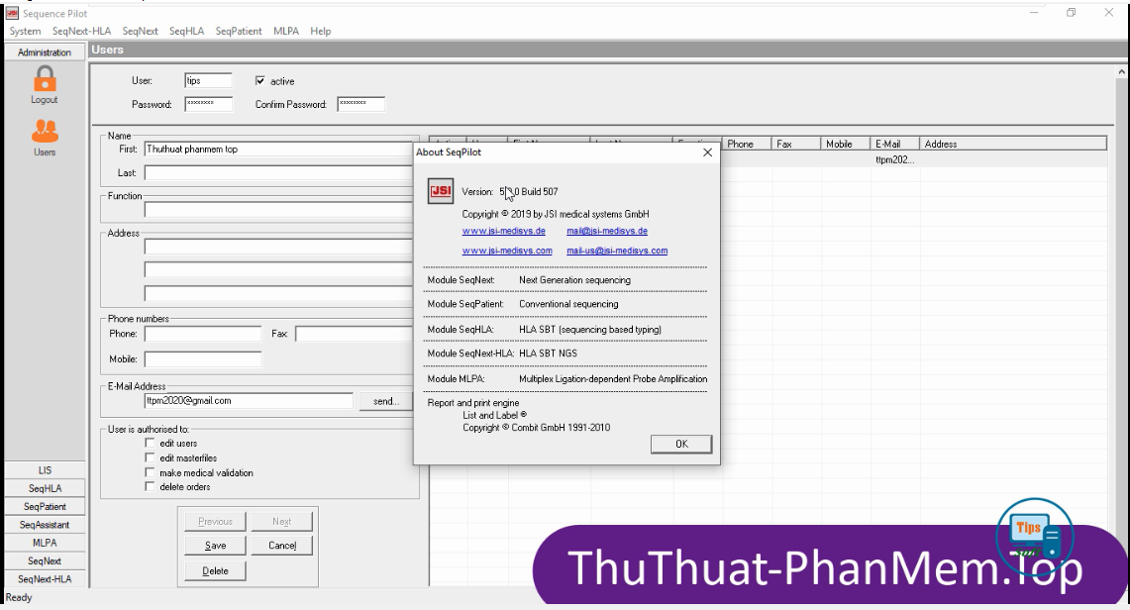Image resolution: width=1130 pixels, height=610 pixels.
Task: Click the Ready status bar text
Action: [x=19, y=597]
